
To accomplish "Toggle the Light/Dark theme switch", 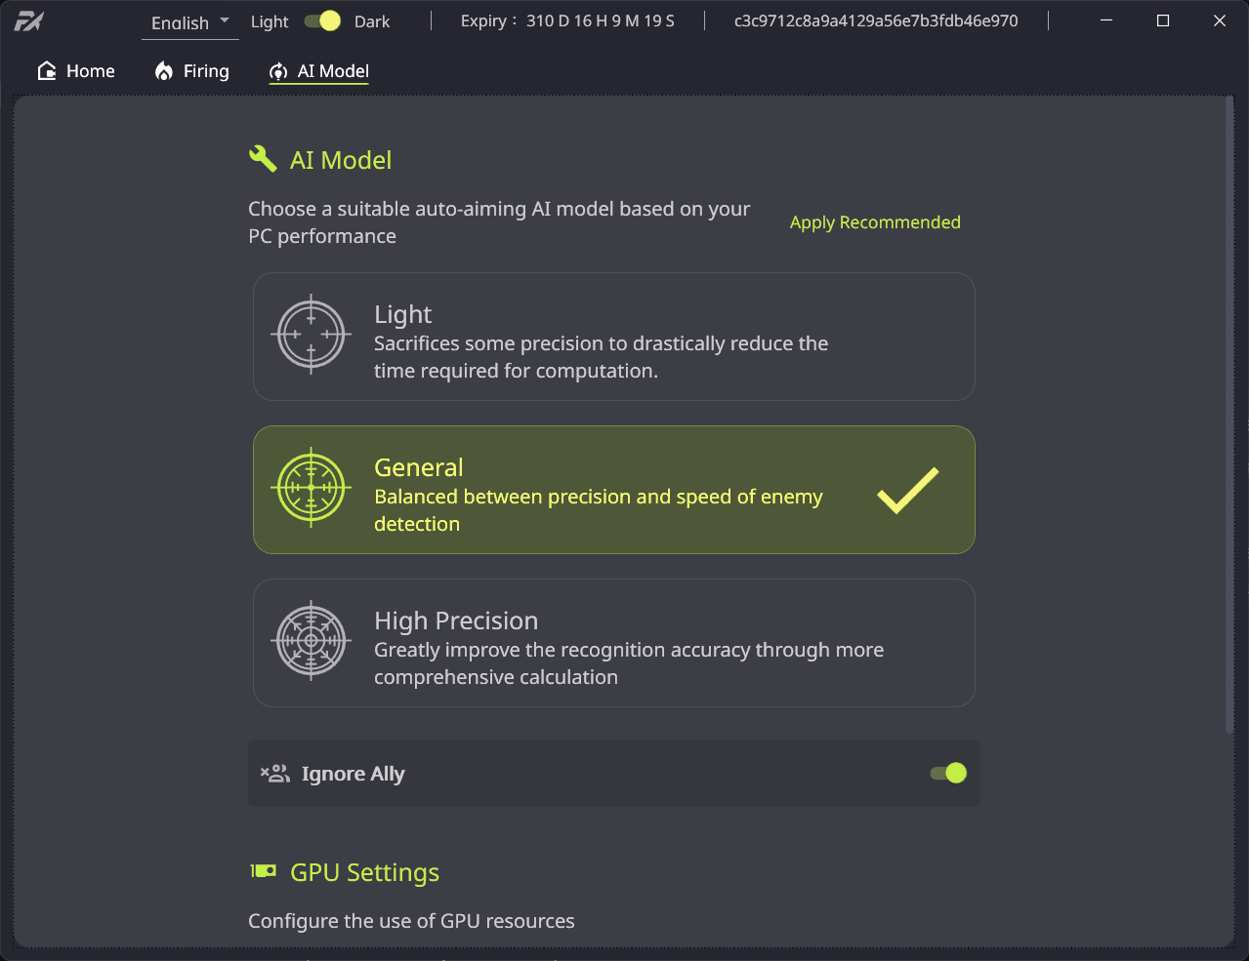I will point(322,20).
